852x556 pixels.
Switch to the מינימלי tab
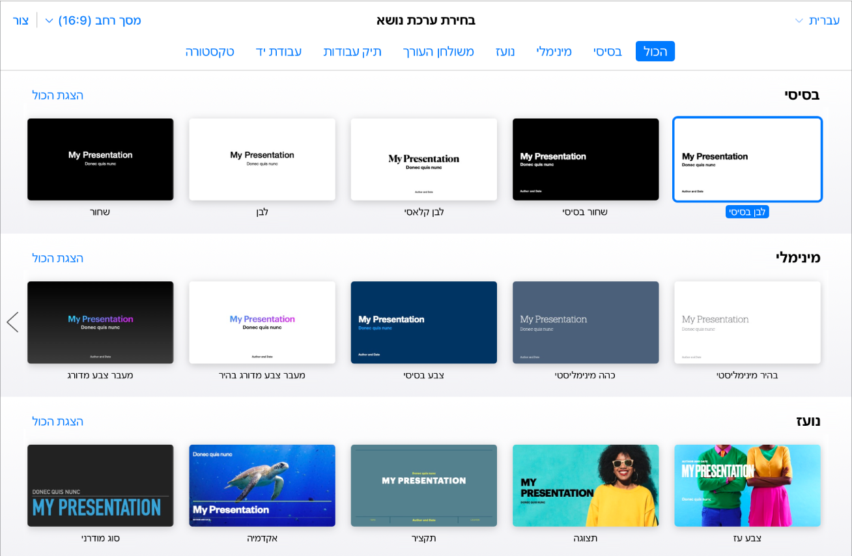tap(554, 51)
